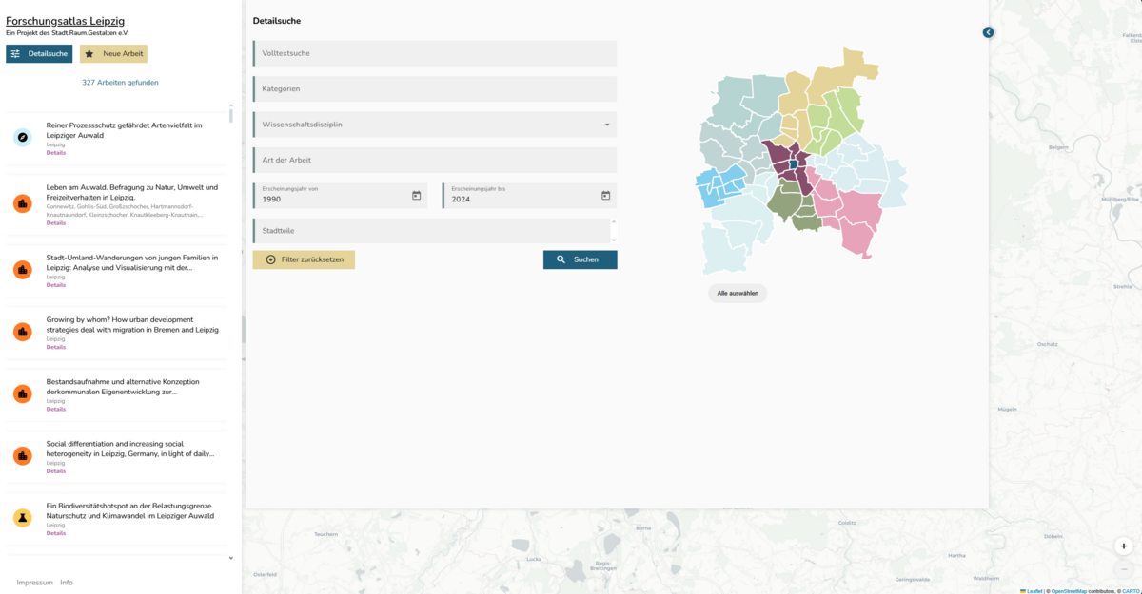Click the results list scroll-down arrow
The image size is (1142, 594).
pos(230,558)
